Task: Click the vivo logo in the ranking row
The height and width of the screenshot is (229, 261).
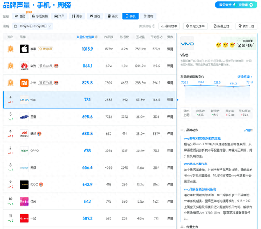Action: click(24, 100)
